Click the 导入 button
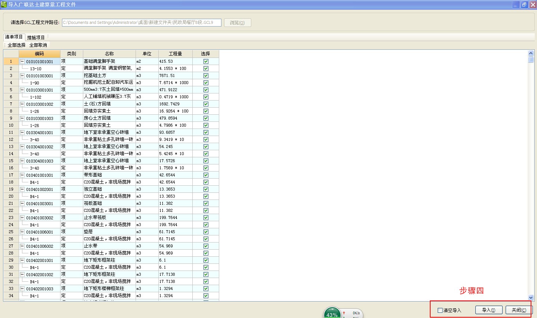Screen dimensions: 537x318 point(488,310)
